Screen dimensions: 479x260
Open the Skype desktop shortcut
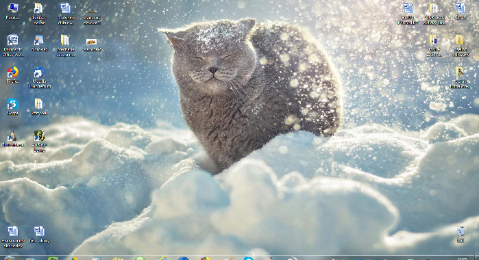pos(13,107)
